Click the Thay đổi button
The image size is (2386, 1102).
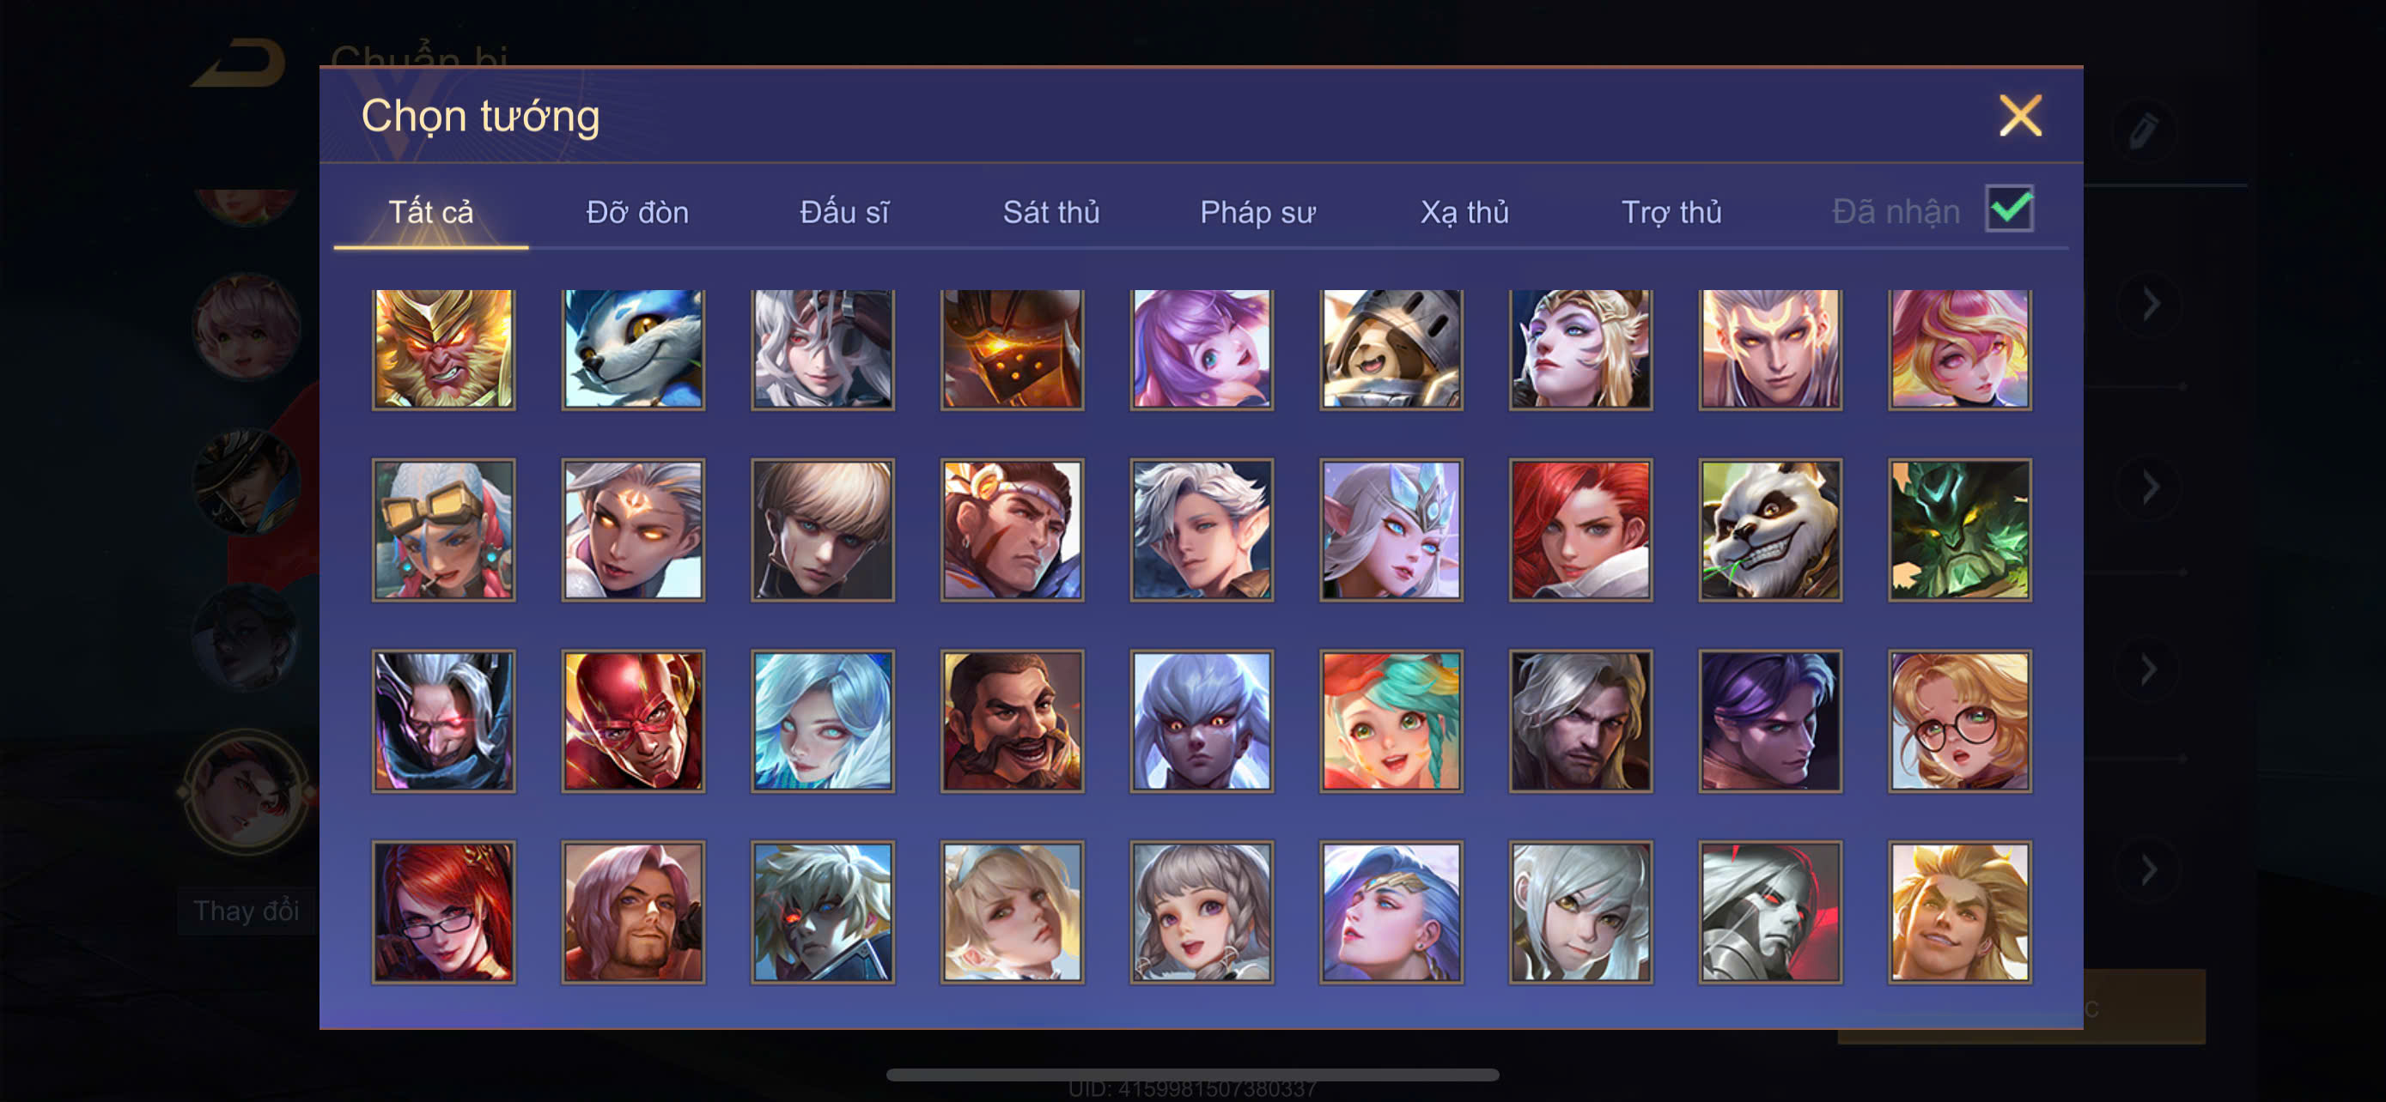click(x=247, y=911)
